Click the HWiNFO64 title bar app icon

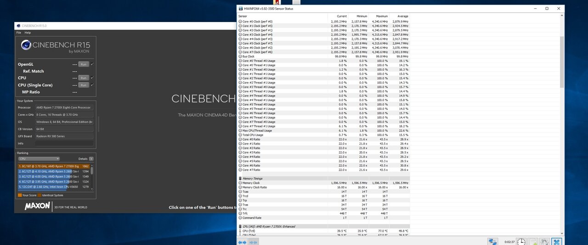240,8
